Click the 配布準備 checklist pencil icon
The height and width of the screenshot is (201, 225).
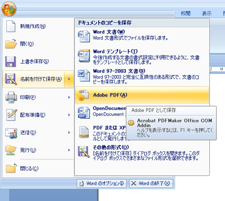[x=11, y=115]
